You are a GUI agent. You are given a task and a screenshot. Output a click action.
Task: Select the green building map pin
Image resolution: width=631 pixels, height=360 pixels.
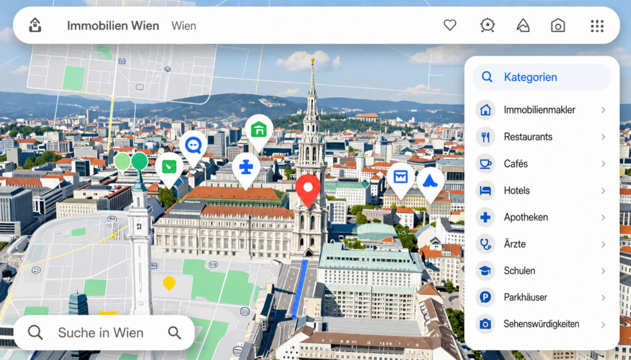pyautogui.click(x=259, y=132)
